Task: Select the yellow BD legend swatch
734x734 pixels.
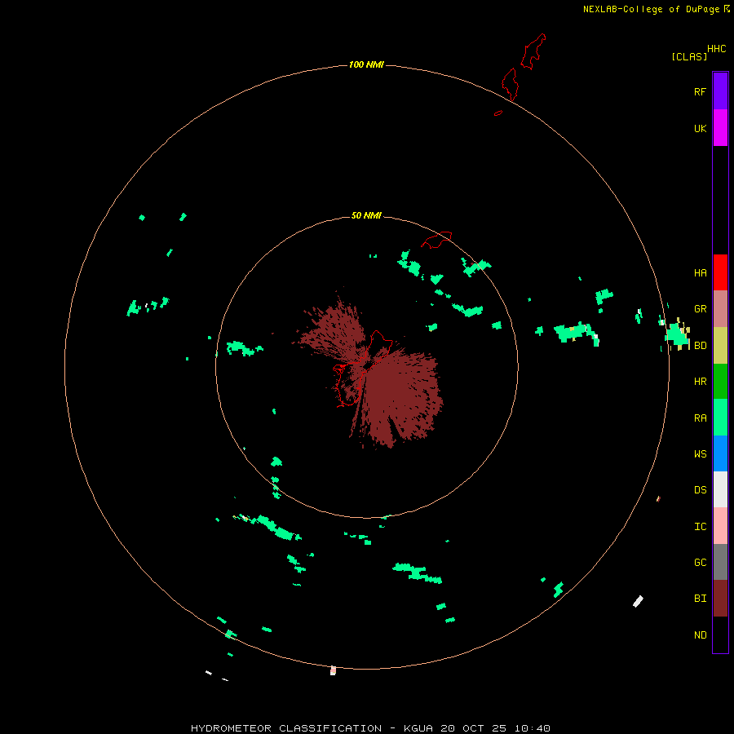Action: pos(720,345)
